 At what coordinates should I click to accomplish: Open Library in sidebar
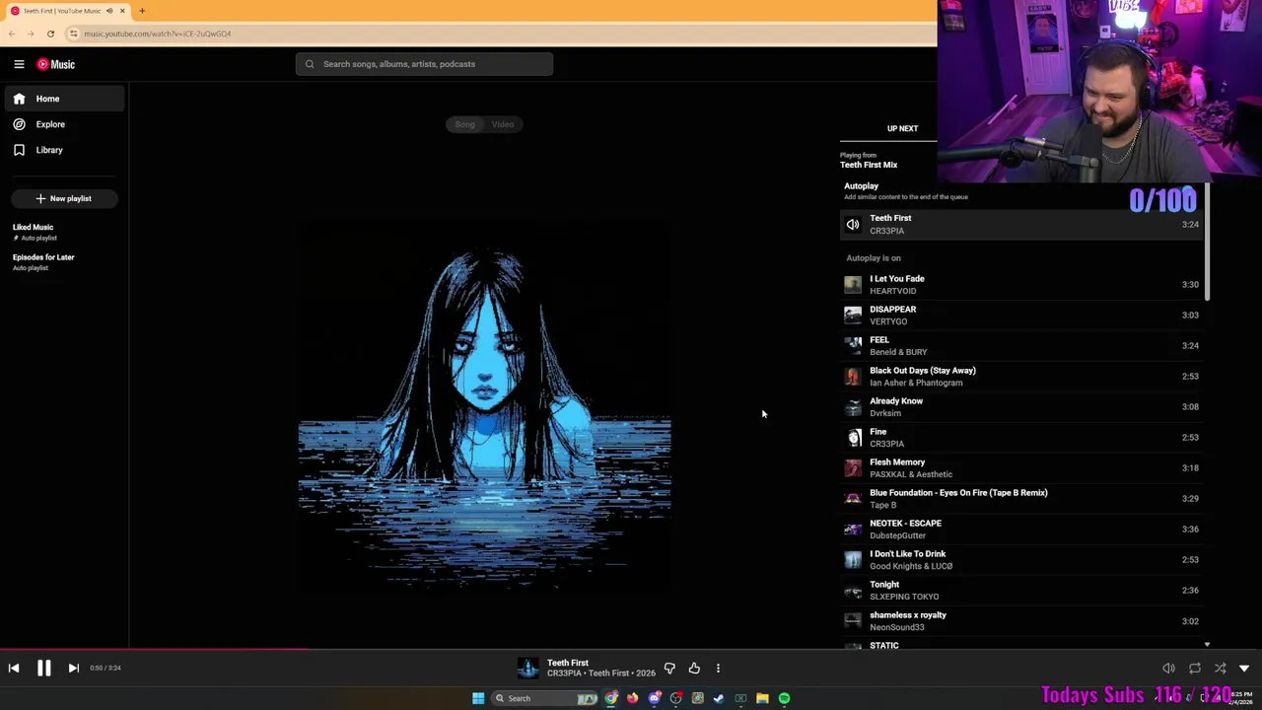click(x=63, y=150)
